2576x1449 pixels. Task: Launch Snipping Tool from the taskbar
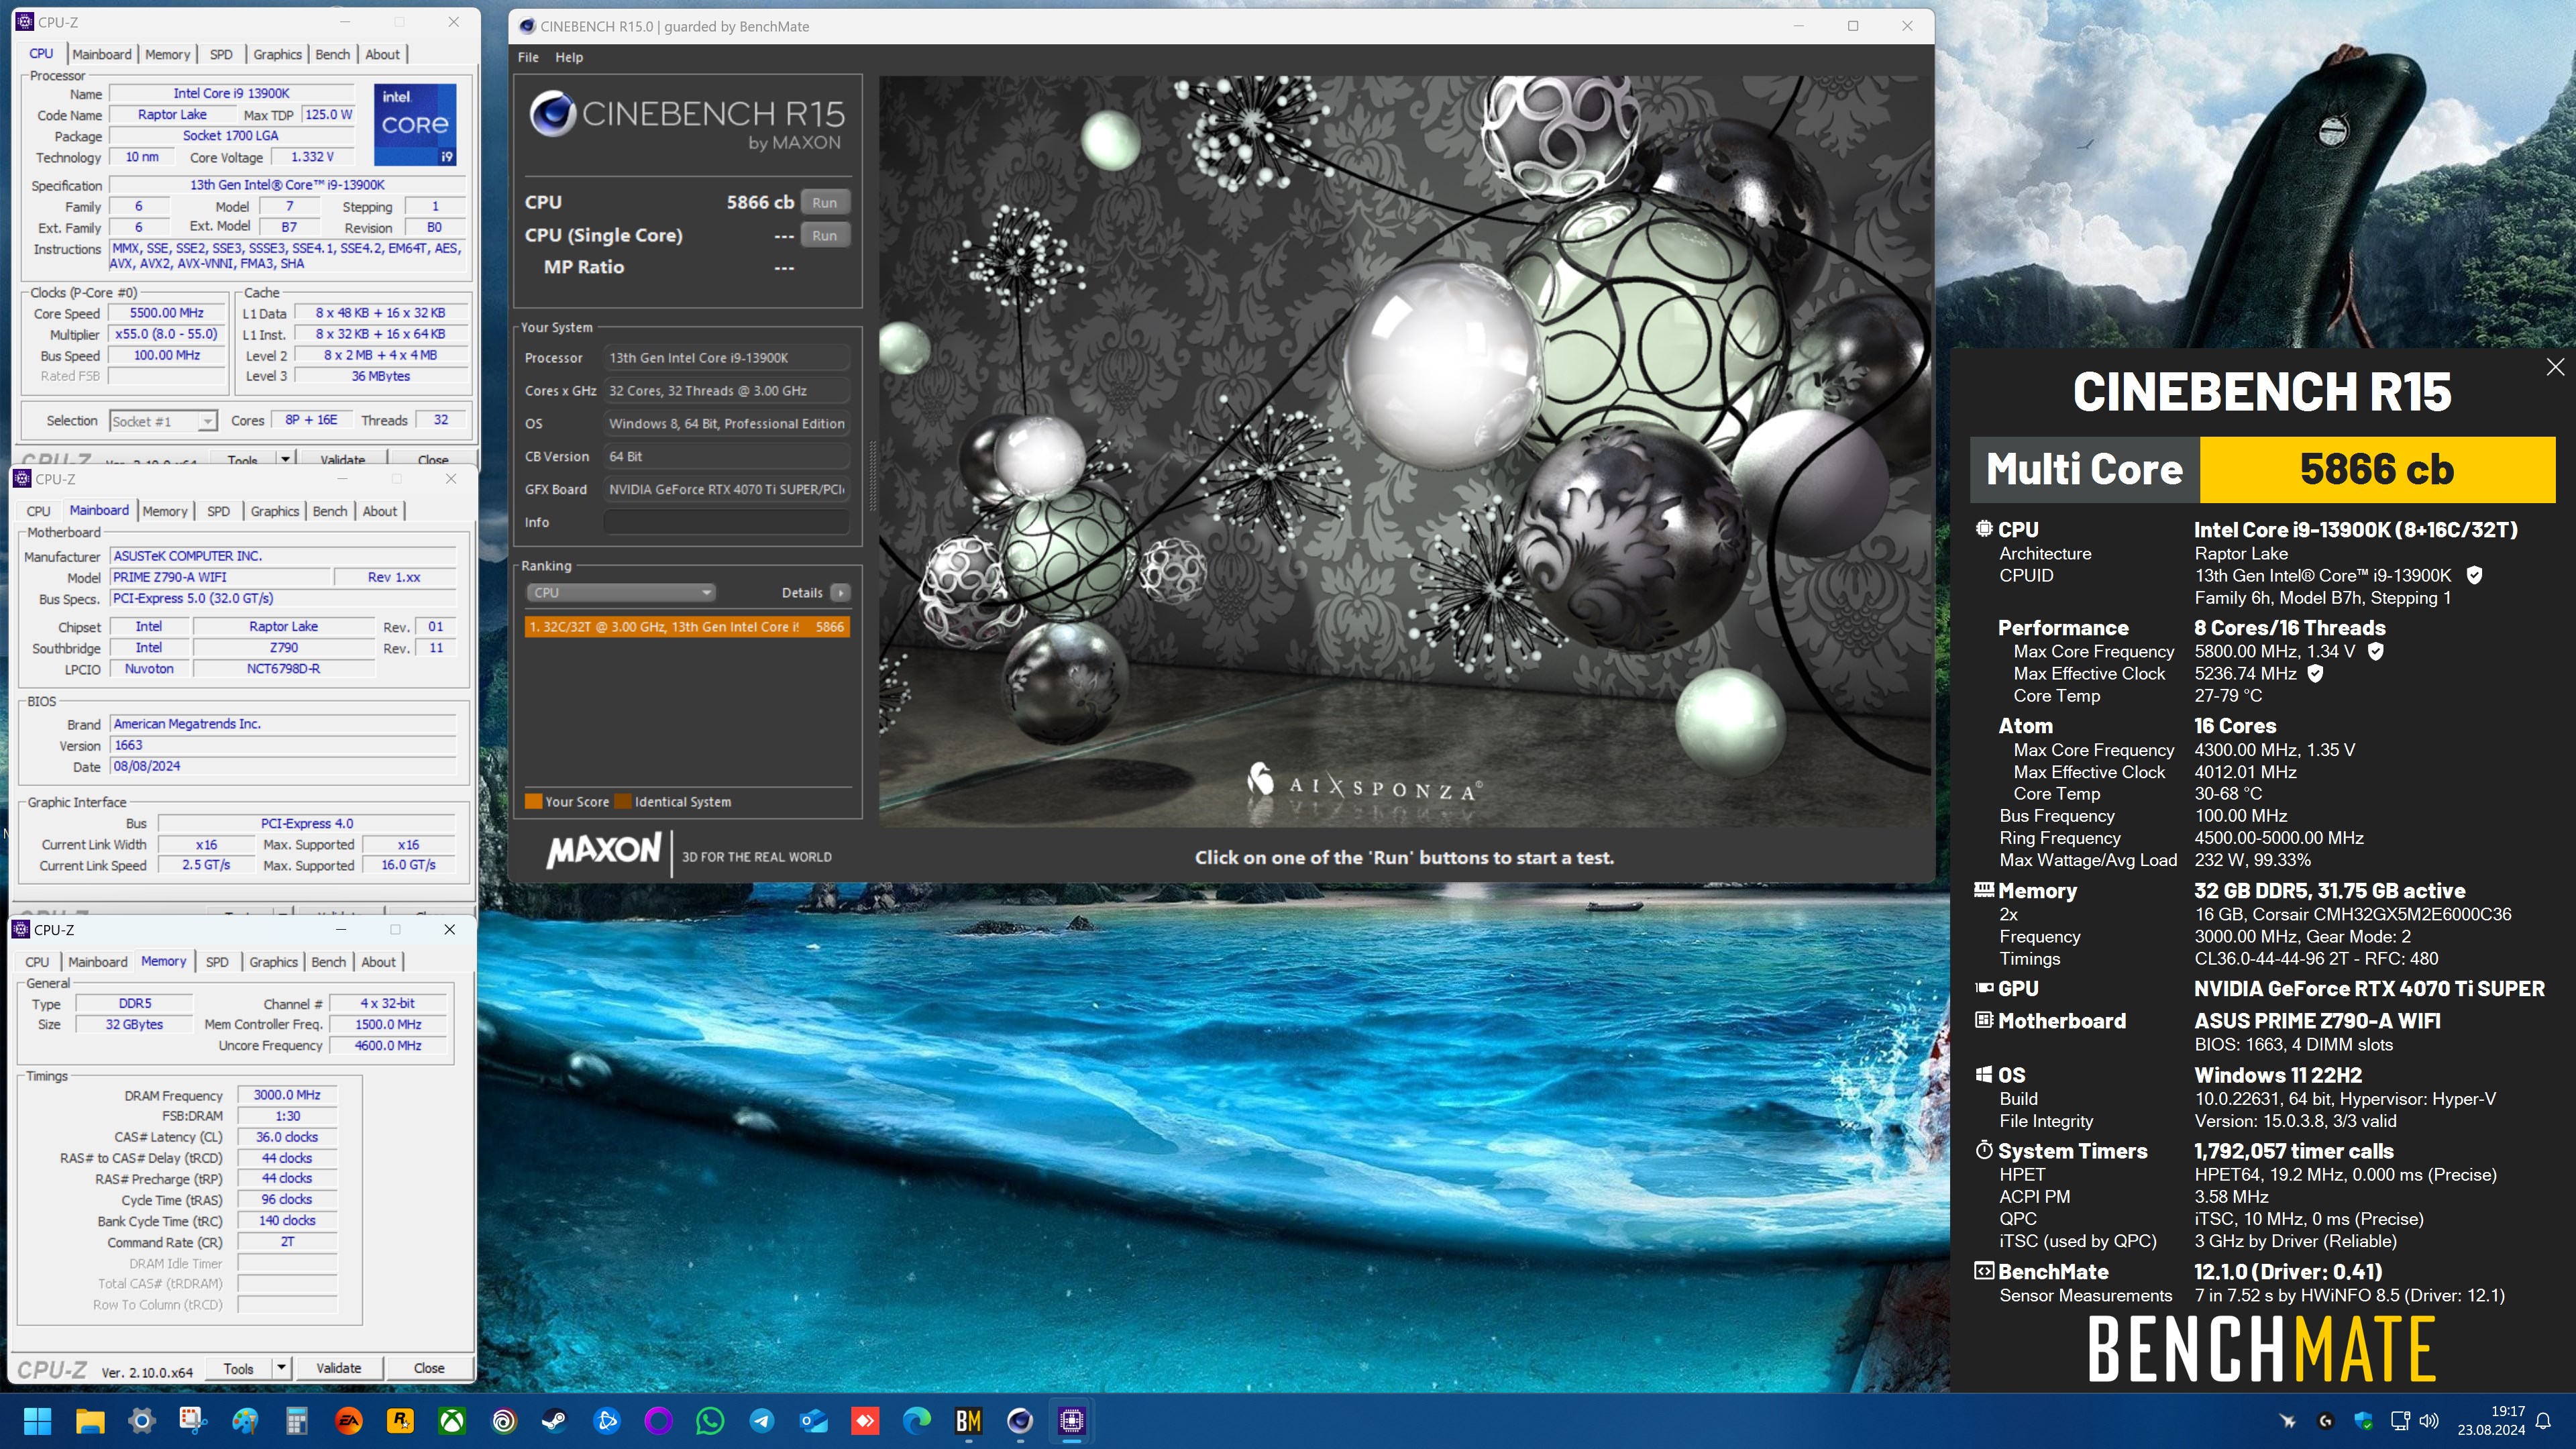[x=193, y=1420]
